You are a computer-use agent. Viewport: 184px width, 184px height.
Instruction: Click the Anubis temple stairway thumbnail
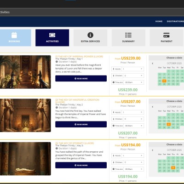pyautogui.click(x=25, y=72)
